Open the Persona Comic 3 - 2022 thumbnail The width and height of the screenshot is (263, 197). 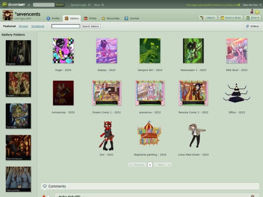pyautogui.click(x=193, y=93)
